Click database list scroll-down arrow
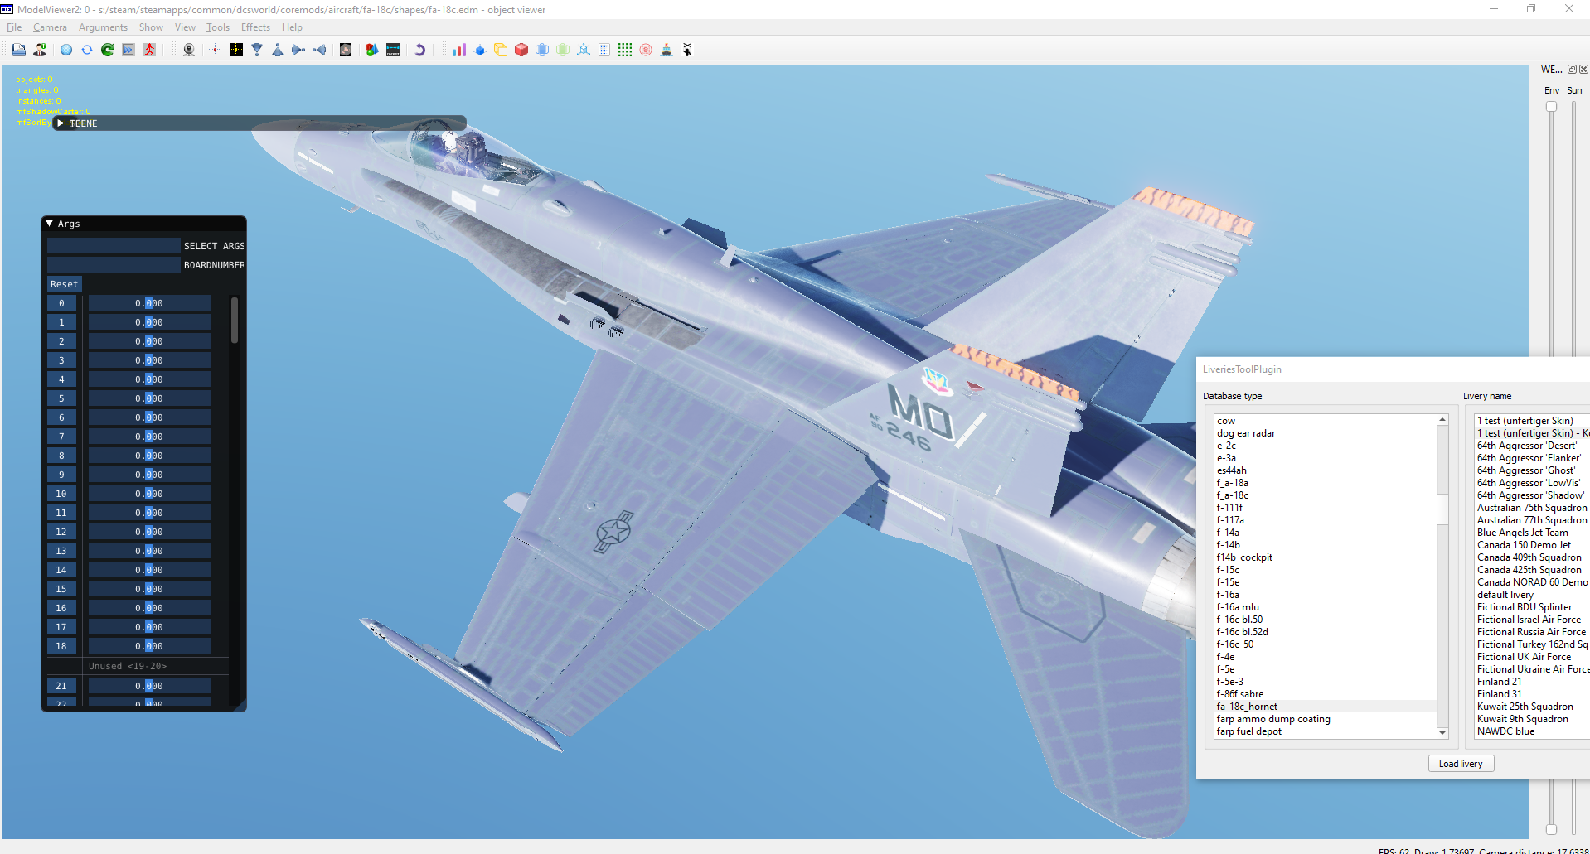 click(1442, 733)
